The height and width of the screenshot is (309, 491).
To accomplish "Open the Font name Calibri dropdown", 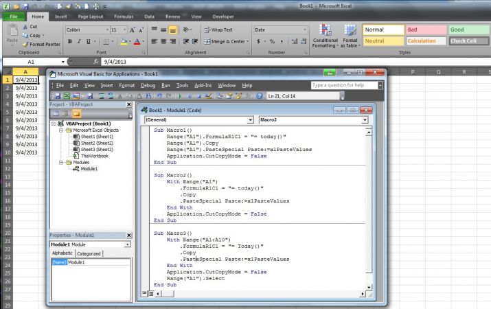I will (106, 30).
